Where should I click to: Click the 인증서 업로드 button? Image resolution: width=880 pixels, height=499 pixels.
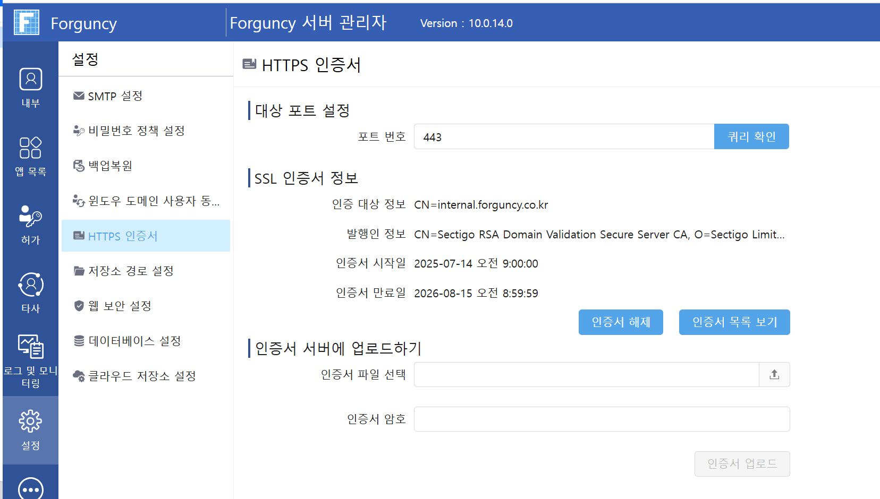(x=742, y=464)
